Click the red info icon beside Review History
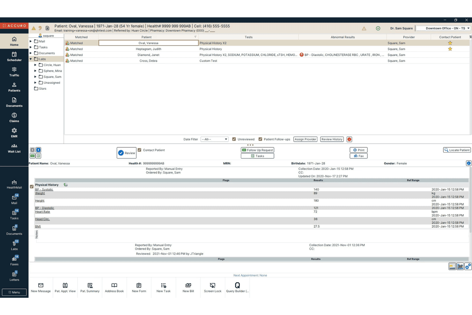 click(x=349, y=139)
